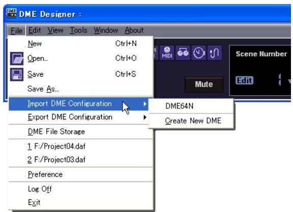
Task: Select Create New DME in submenu
Action: [191, 120]
